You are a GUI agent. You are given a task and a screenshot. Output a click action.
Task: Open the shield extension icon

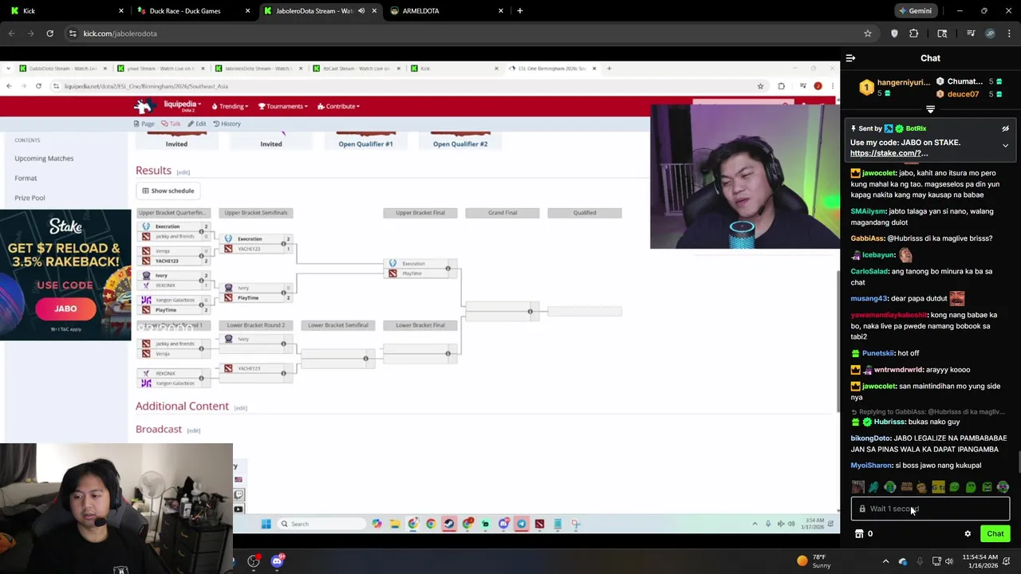click(894, 33)
